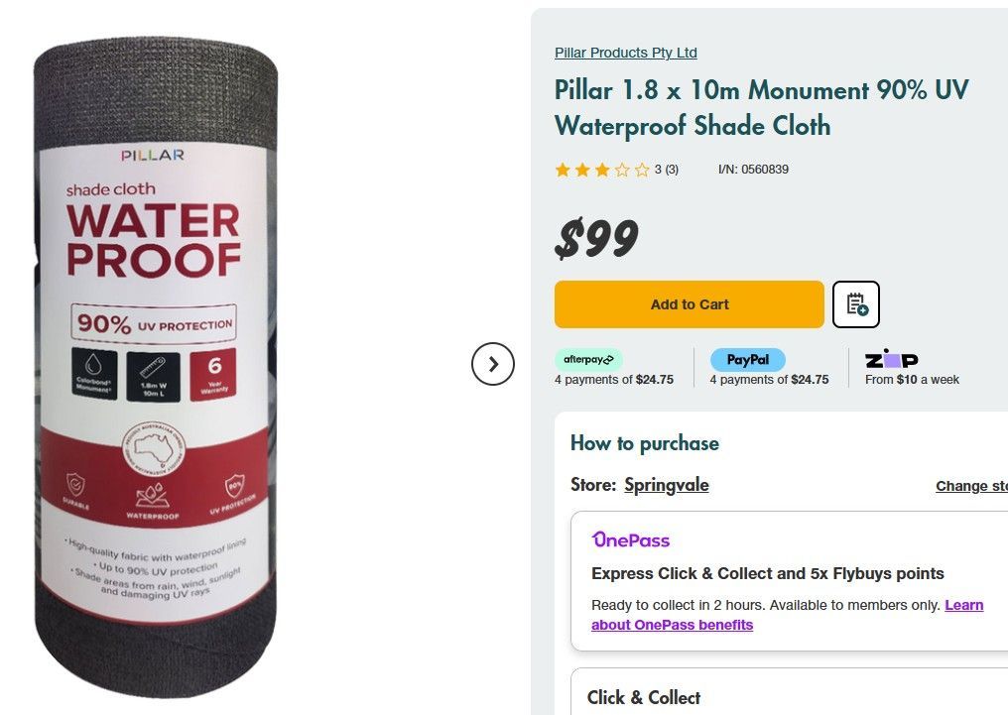1008x715 pixels.
Task: Click the OnePass logo
Action: 631,539
